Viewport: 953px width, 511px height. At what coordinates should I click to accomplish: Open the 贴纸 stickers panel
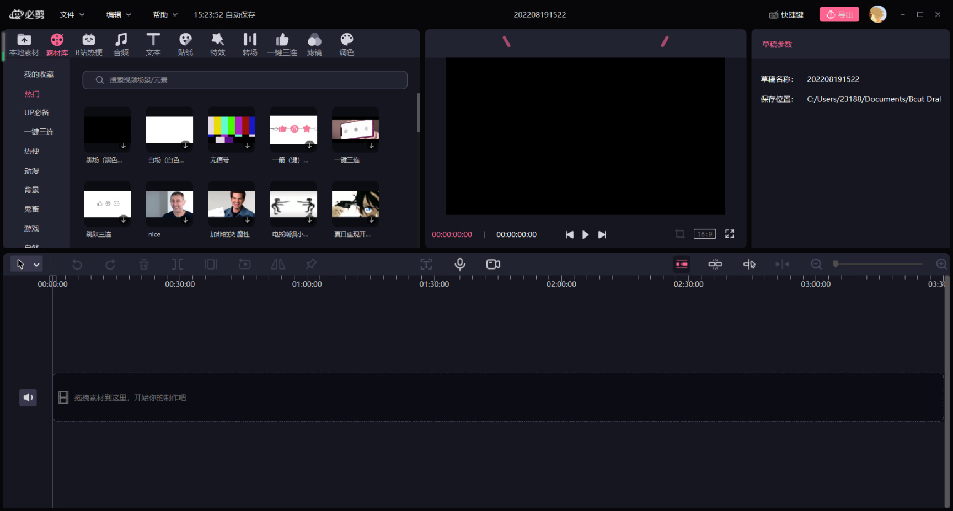pyautogui.click(x=185, y=45)
